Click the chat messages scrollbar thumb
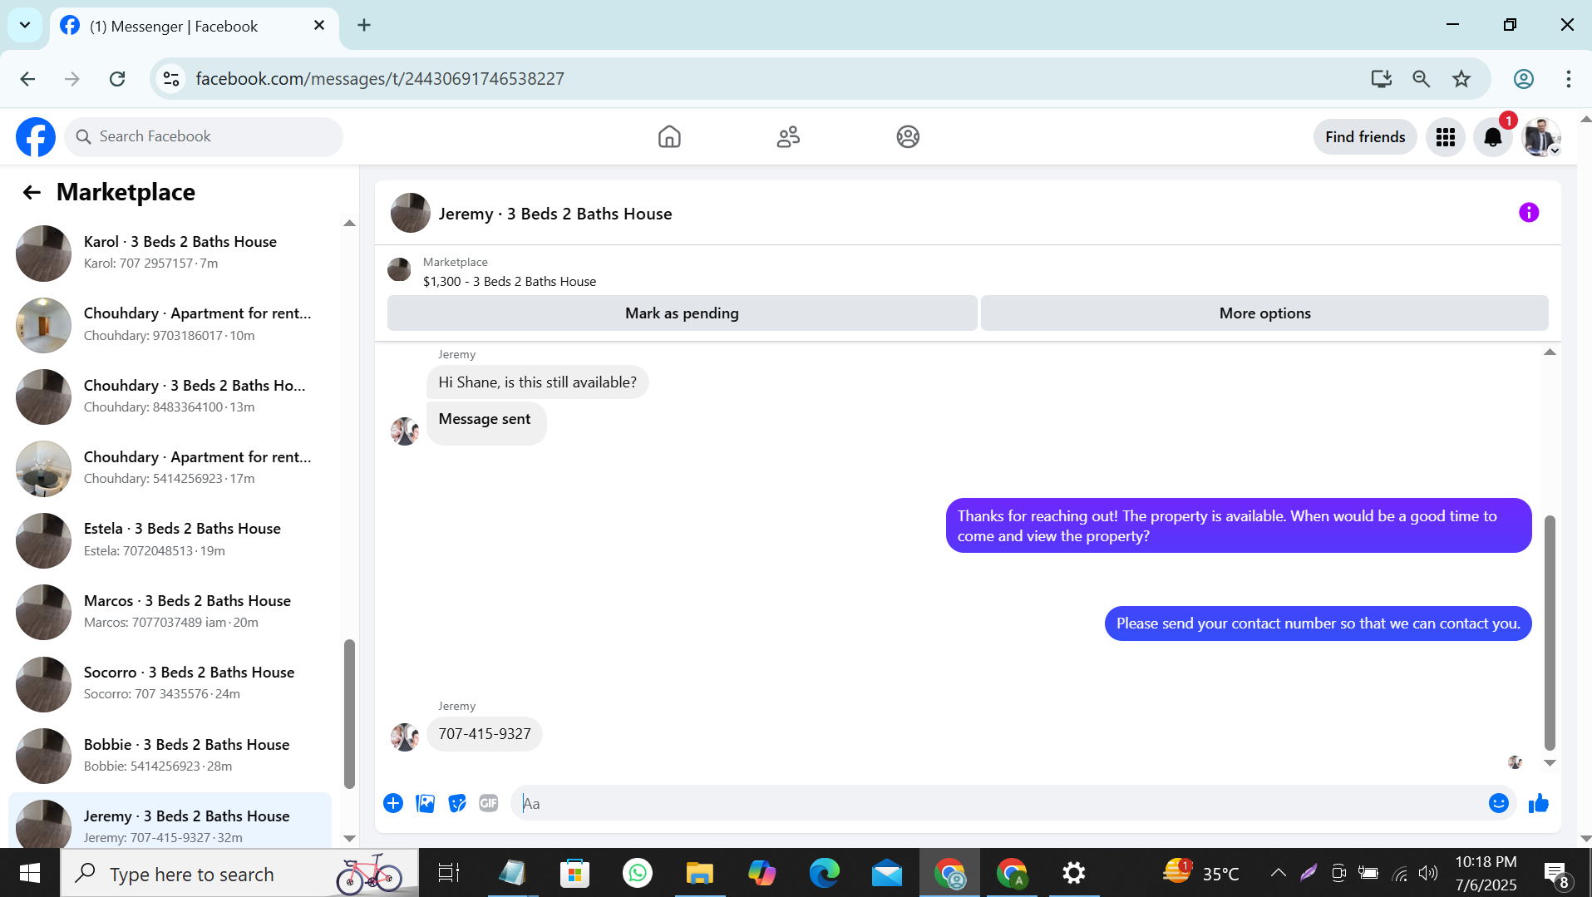The width and height of the screenshot is (1592, 897). pyautogui.click(x=1550, y=633)
